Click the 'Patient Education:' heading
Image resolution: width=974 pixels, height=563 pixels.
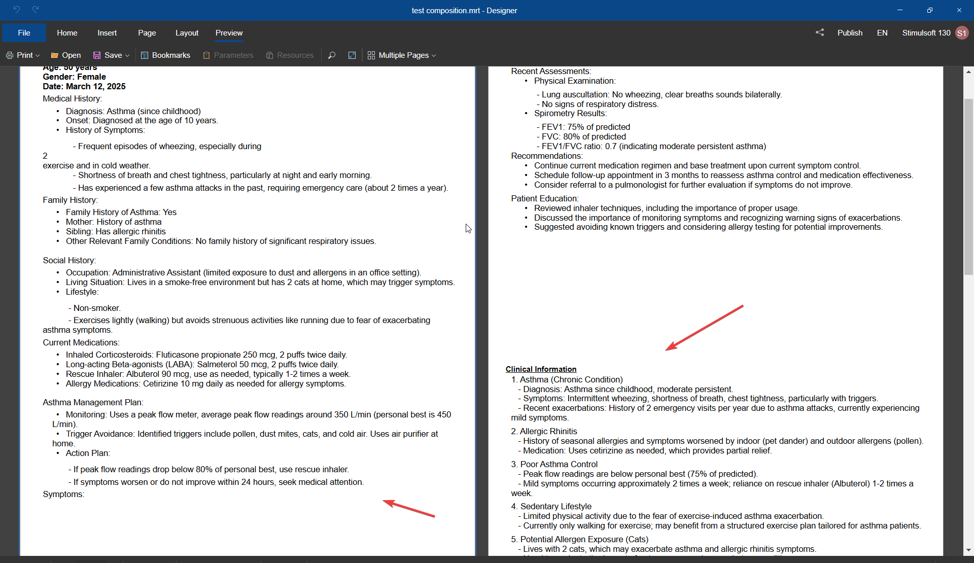(x=545, y=198)
